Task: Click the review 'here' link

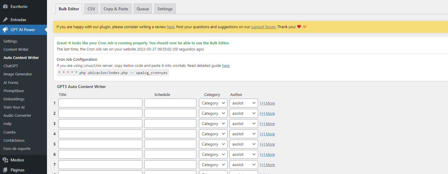Action: (171, 27)
